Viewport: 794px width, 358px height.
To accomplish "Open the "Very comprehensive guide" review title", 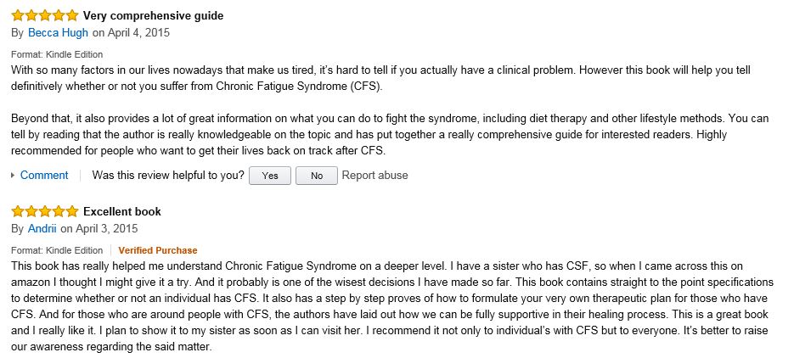I will (x=154, y=15).
